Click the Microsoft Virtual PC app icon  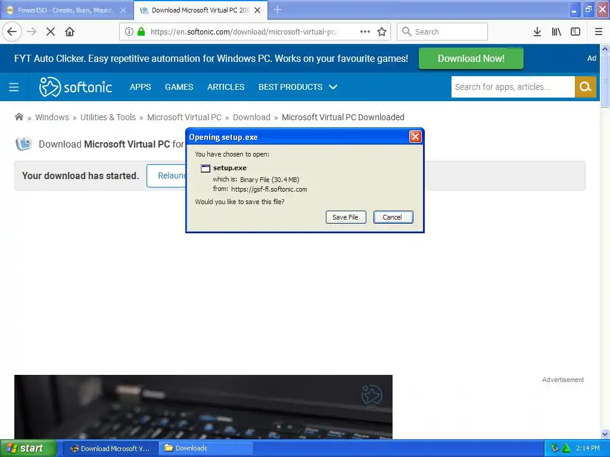pos(23,144)
